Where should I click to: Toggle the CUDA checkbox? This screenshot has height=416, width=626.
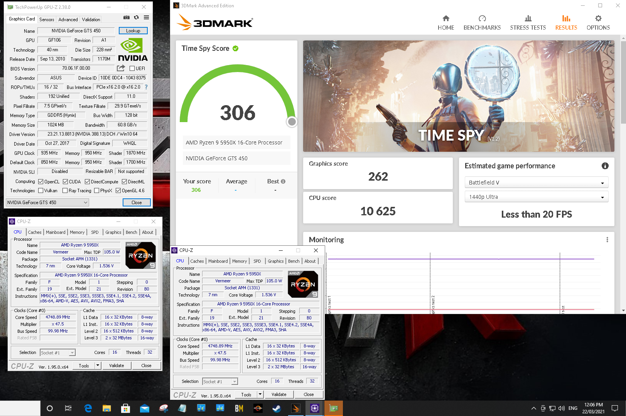click(x=65, y=182)
